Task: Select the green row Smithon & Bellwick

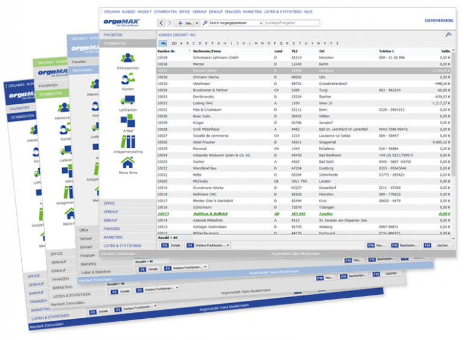Action: pyautogui.click(x=304, y=213)
